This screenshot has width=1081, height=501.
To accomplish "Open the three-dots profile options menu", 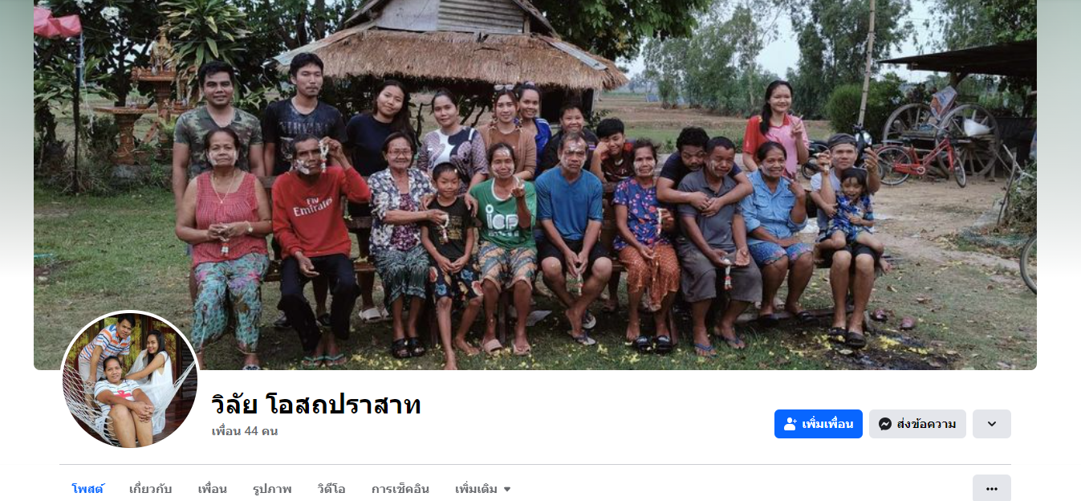I will point(992,488).
